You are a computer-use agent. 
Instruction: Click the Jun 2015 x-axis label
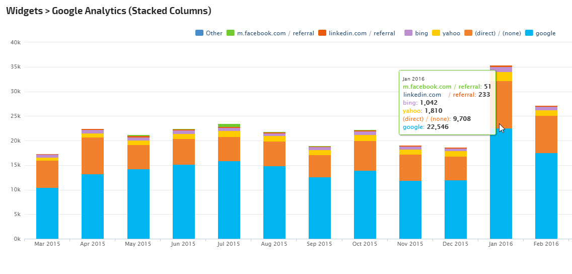point(183,244)
